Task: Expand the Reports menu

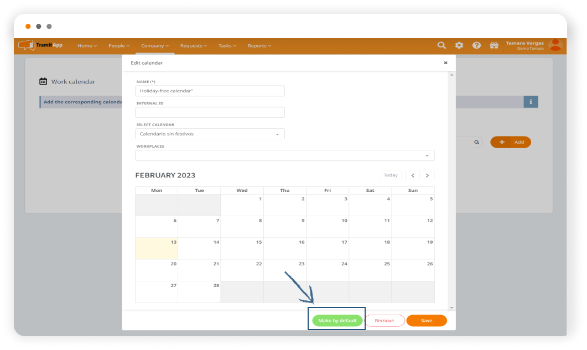Action: tap(259, 46)
